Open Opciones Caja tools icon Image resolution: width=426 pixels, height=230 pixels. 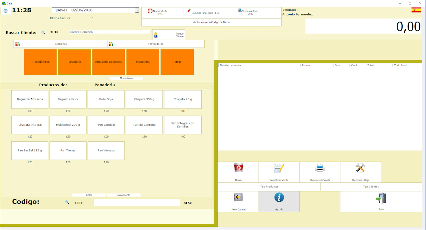click(360, 168)
